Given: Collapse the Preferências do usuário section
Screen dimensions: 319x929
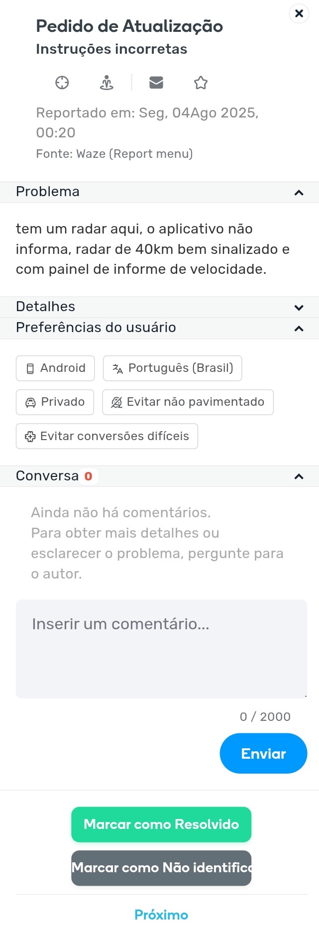Looking at the screenshot, I should [299, 328].
